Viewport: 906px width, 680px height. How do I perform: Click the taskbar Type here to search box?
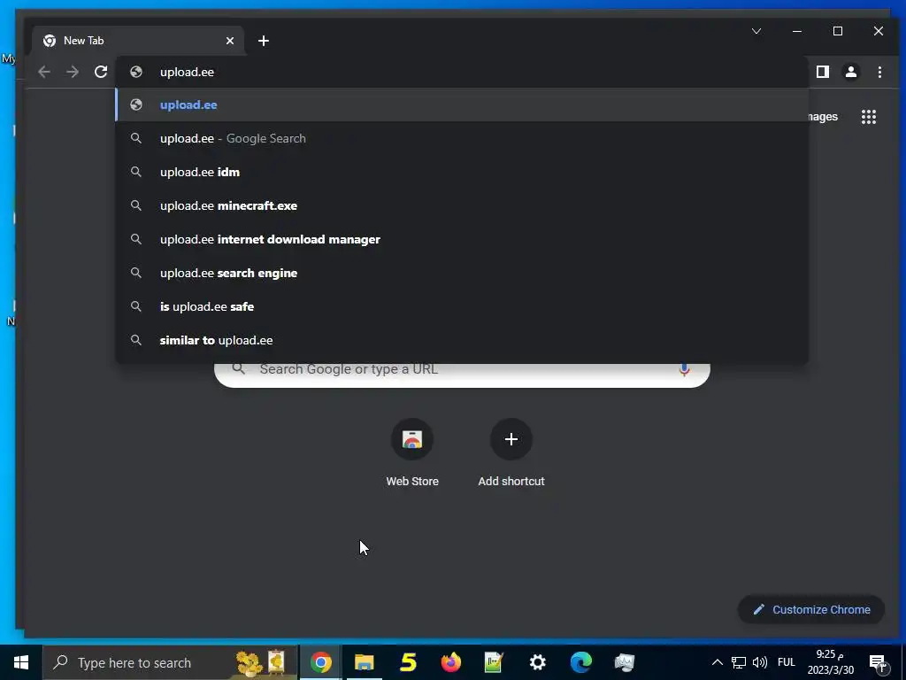click(x=170, y=662)
